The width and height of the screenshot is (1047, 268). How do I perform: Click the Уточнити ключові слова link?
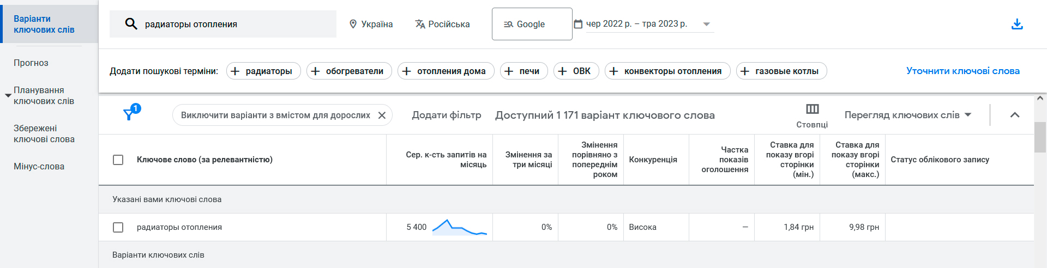click(x=963, y=71)
